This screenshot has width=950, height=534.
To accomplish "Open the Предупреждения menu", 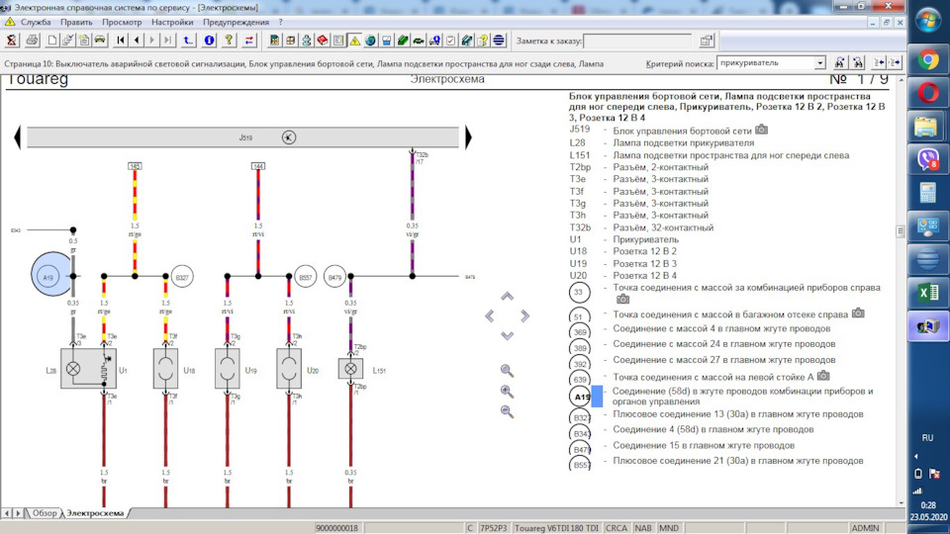I will coord(236,22).
